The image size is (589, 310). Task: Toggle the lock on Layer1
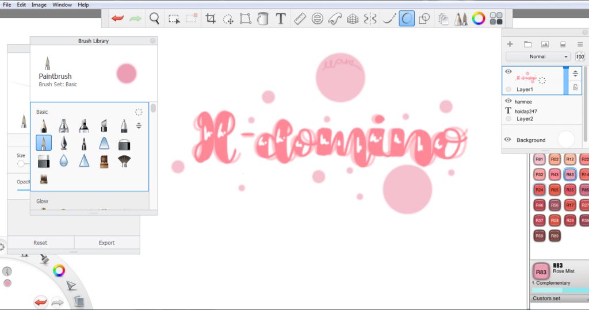pyautogui.click(x=575, y=87)
